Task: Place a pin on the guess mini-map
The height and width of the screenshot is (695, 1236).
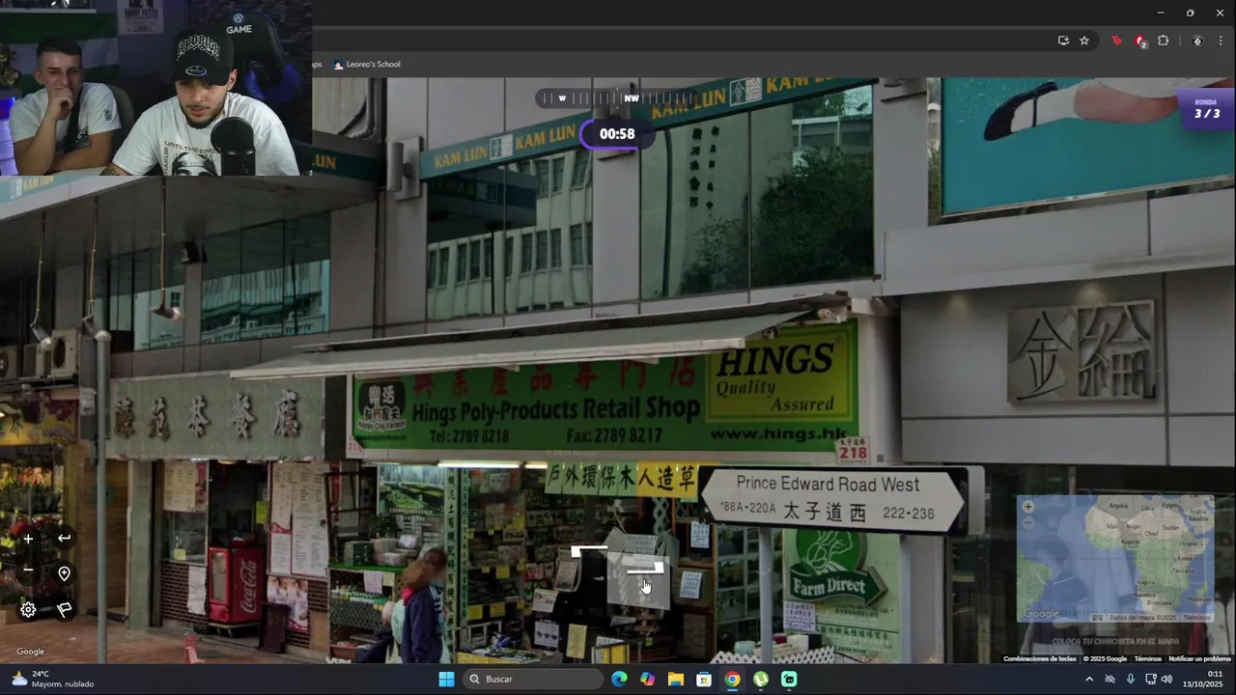Action: pyautogui.click(x=1115, y=560)
